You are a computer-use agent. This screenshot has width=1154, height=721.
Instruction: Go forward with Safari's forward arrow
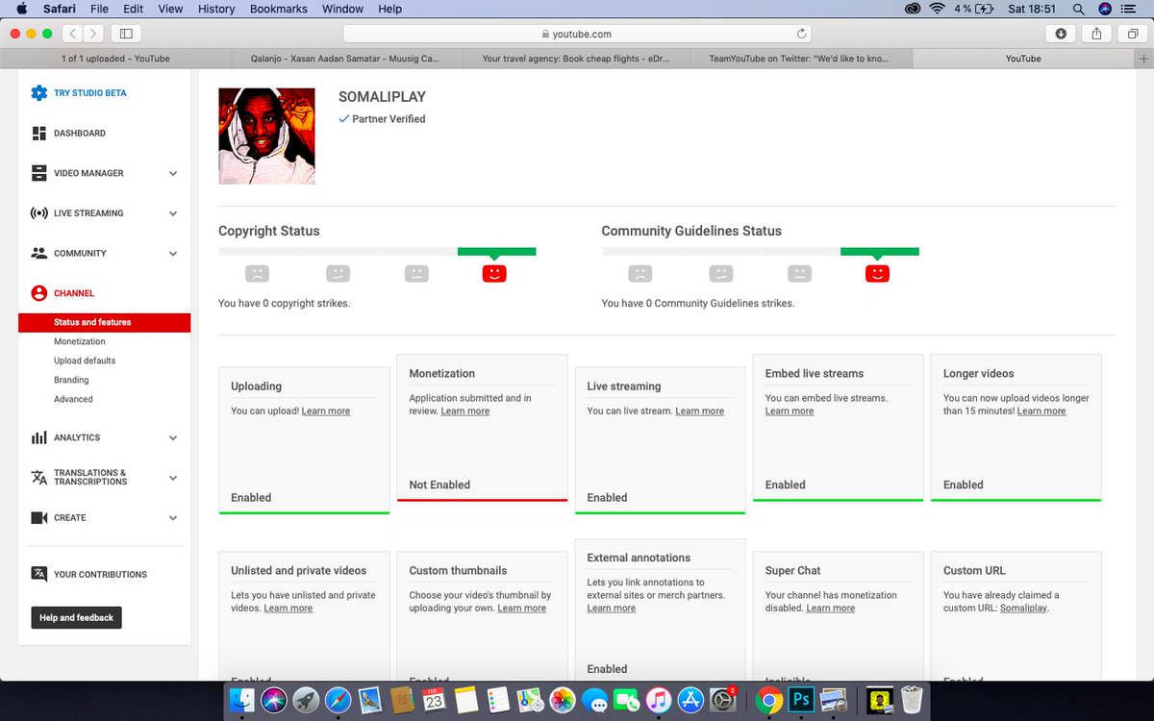coord(93,34)
